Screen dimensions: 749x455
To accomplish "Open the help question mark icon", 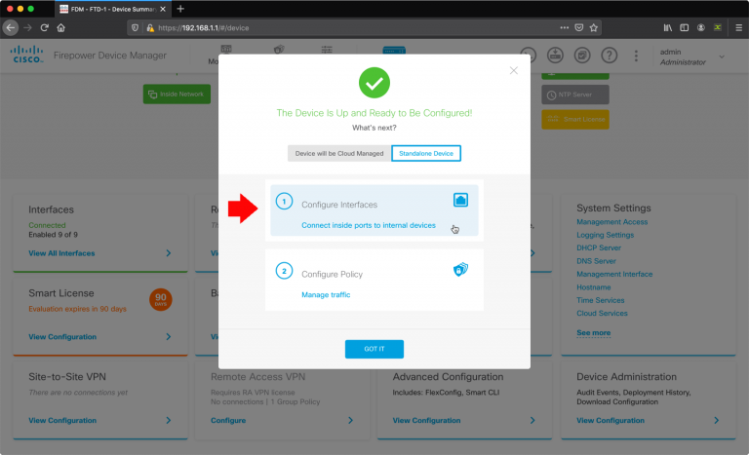I will click(609, 56).
